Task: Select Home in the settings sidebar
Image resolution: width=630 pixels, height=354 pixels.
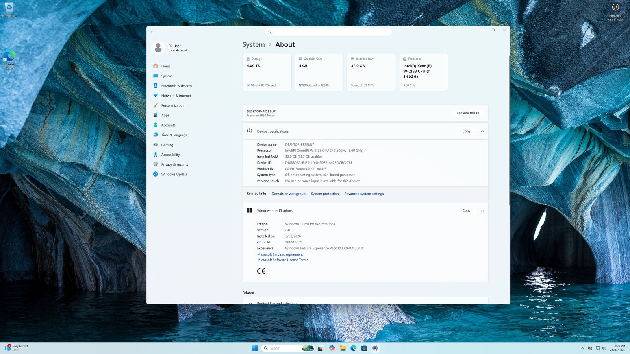Action: [166, 66]
